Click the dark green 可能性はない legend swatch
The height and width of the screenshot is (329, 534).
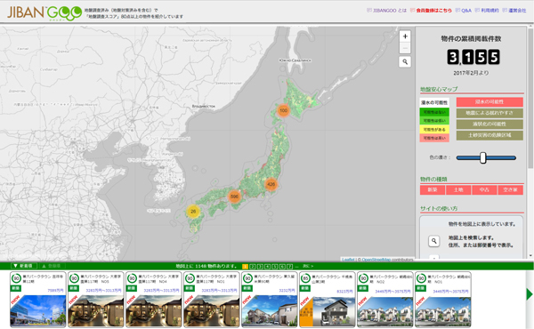click(x=434, y=112)
